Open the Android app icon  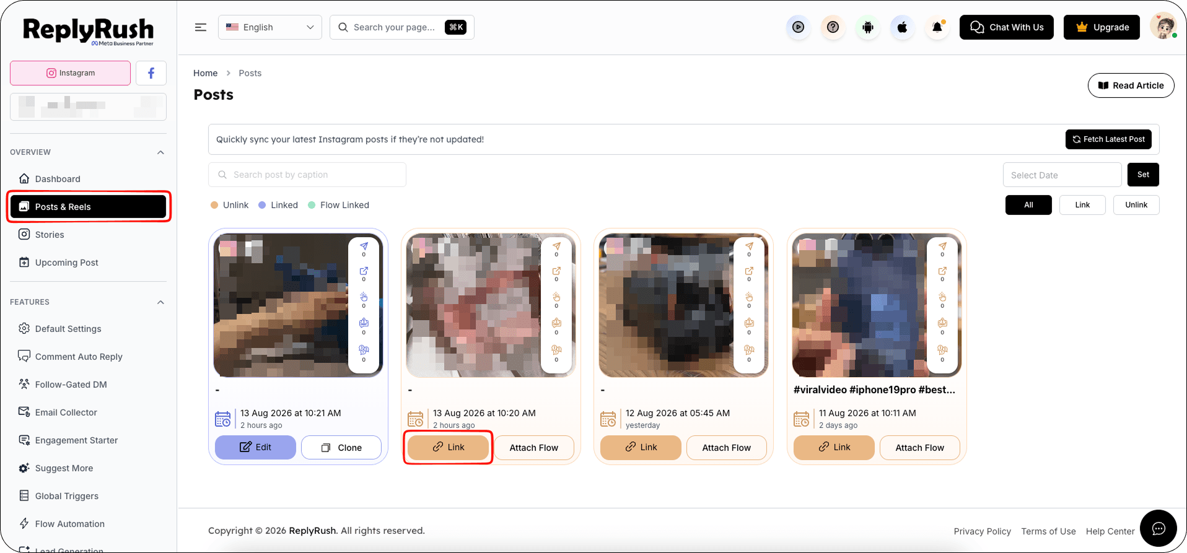[x=868, y=27]
